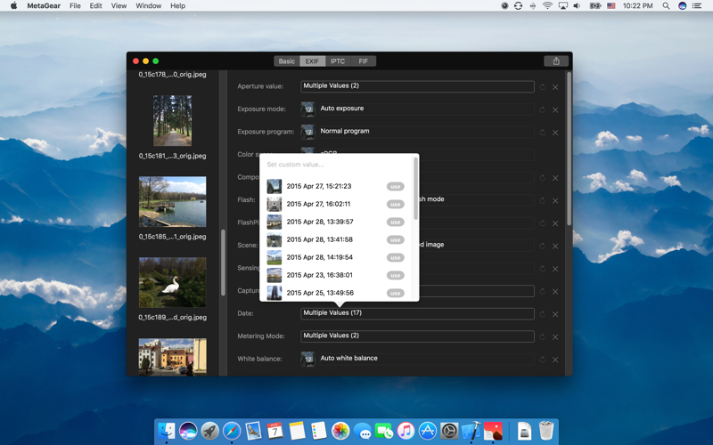Click the 2015 Apr 28, 13:39:57 date entry thumbnail

tap(275, 222)
